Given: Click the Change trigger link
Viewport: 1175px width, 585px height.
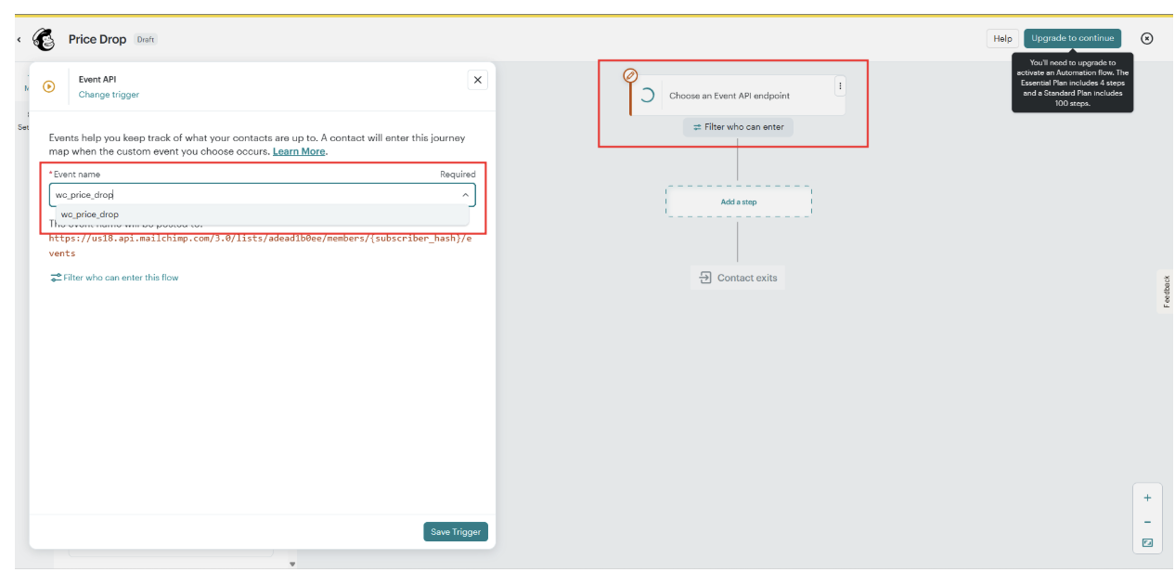Looking at the screenshot, I should 109,95.
